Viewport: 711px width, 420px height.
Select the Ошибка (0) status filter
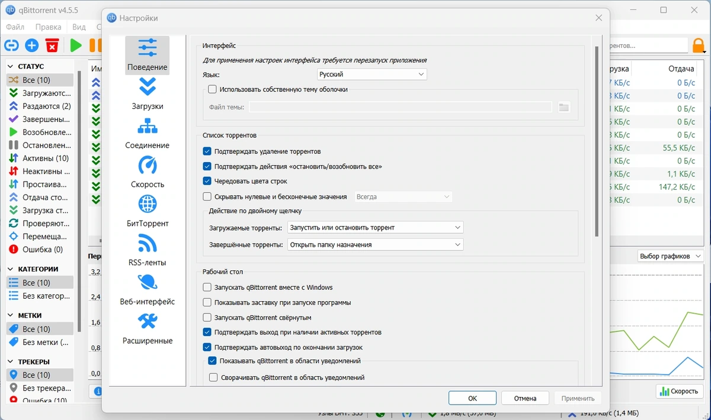40,249
